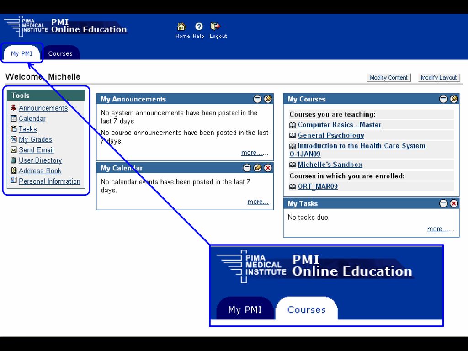The width and height of the screenshot is (468, 351).
Task: Open the Computer Basics - Master course
Action: pos(340,125)
